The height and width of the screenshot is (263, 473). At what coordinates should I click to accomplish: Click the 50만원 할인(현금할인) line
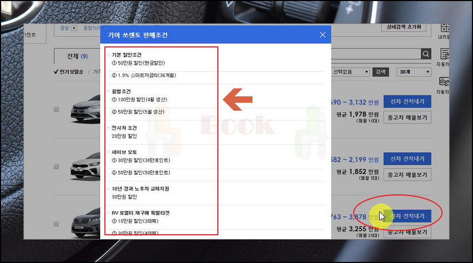[x=138, y=63]
